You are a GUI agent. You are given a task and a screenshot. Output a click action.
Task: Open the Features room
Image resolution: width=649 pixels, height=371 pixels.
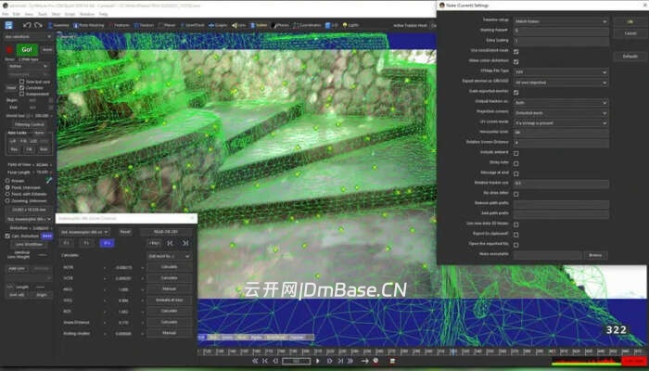pos(120,25)
